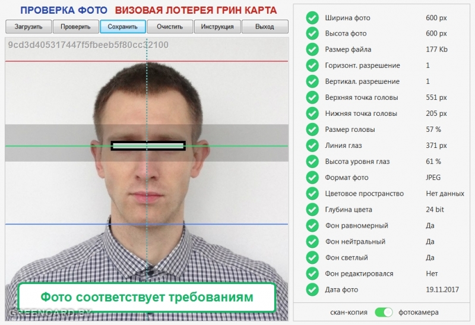Toggle the скан-копия / фотокамера switch
This screenshot has width=475, height=325.
click(x=384, y=313)
